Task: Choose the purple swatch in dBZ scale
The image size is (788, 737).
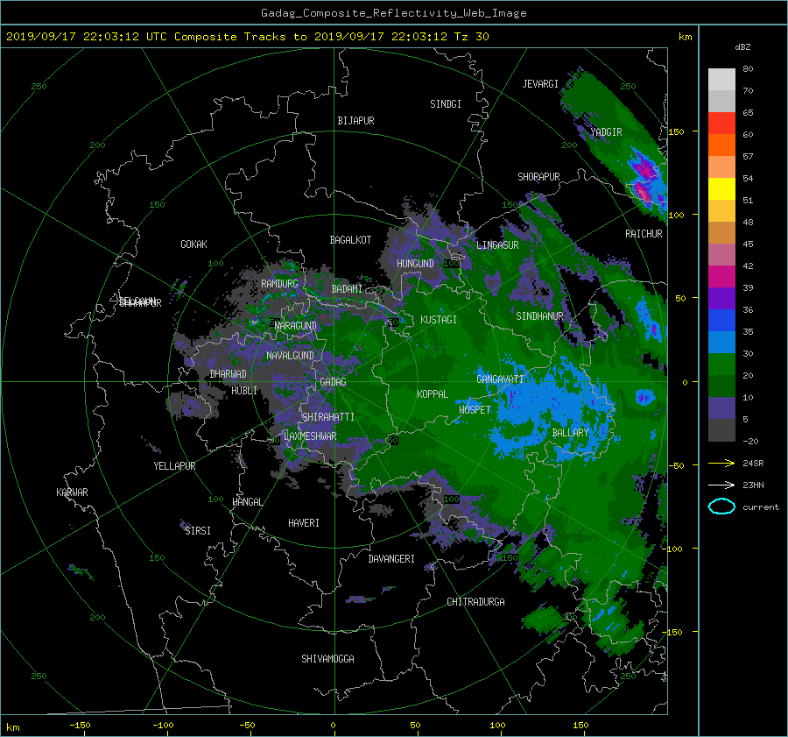Action: [x=721, y=298]
